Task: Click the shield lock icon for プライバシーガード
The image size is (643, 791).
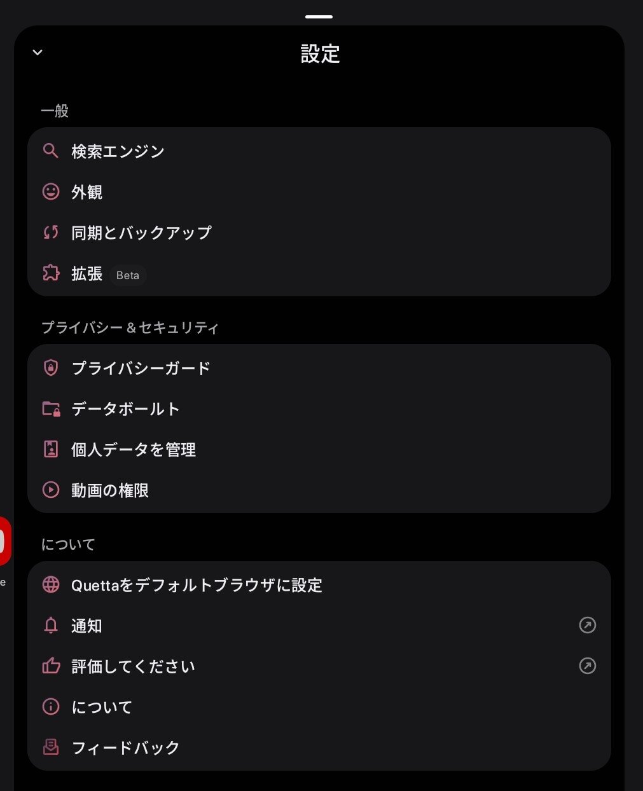Action: pos(51,368)
